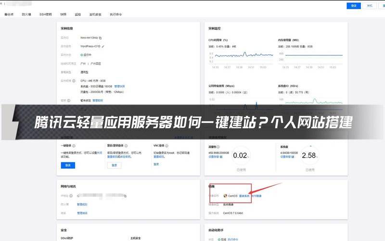The height and width of the screenshot is (241, 385).
Task: Copy the instance ID next to lhins
Action: [101, 38]
